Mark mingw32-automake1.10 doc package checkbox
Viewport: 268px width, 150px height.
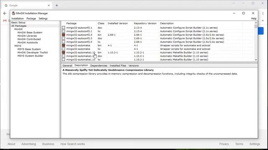(x=63, y=56)
